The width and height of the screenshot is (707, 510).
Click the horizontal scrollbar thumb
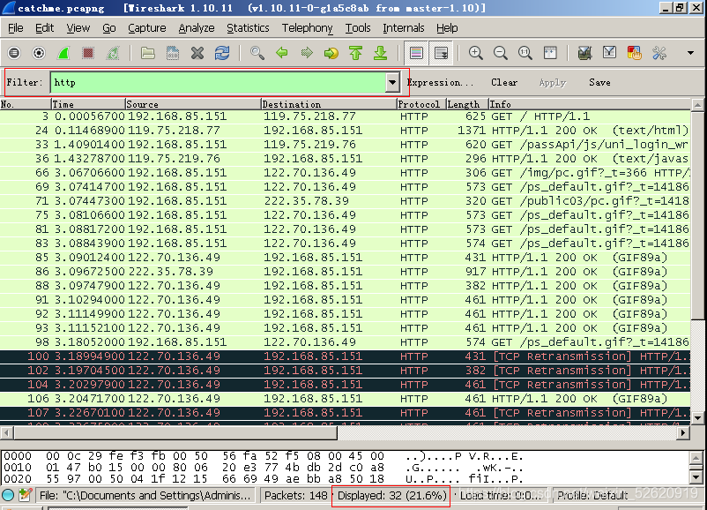pos(175,433)
